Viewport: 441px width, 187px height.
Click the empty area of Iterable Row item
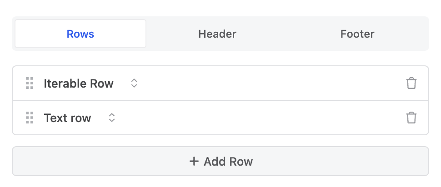[x=270, y=83]
